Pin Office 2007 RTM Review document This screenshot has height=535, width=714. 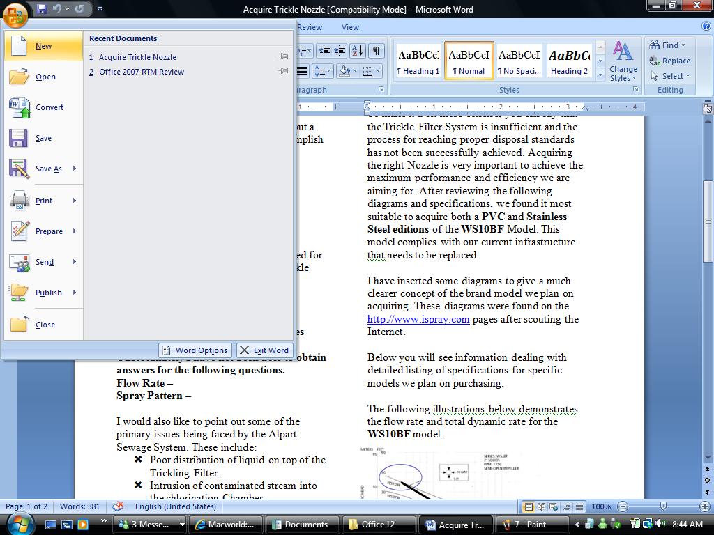pyautogui.click(x=283, y=71)
